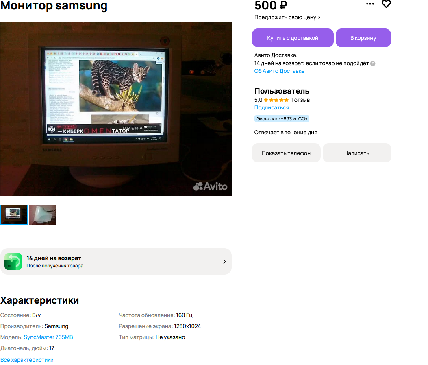428x365 pixels.
Task: Click 'Тип матрицы: Не указано' value
Action: (x=170, y=337)
